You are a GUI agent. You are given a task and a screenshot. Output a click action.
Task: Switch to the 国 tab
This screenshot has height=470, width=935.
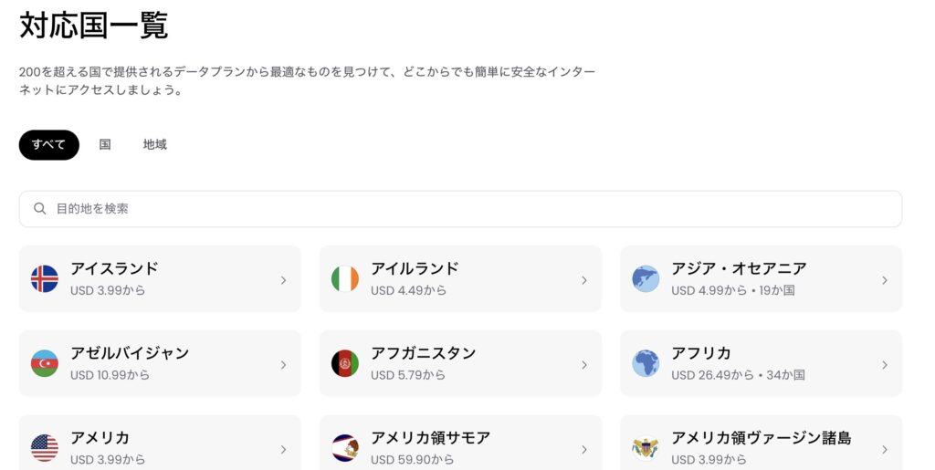(105, 144)
